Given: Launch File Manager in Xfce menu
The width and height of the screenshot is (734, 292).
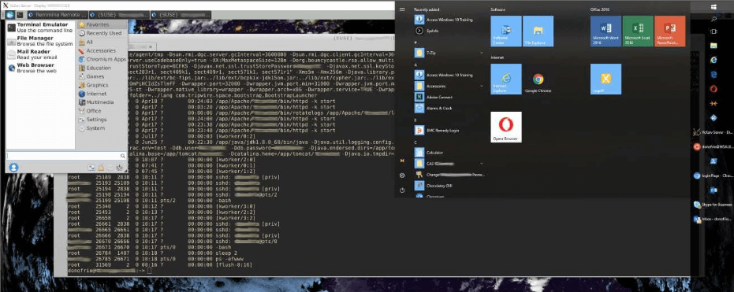Looking at the screenshot, I should (40, 41).
